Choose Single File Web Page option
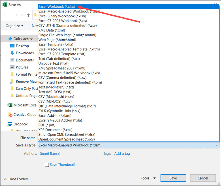The width and height of the screenshot is (221, 186). [128, 35]
